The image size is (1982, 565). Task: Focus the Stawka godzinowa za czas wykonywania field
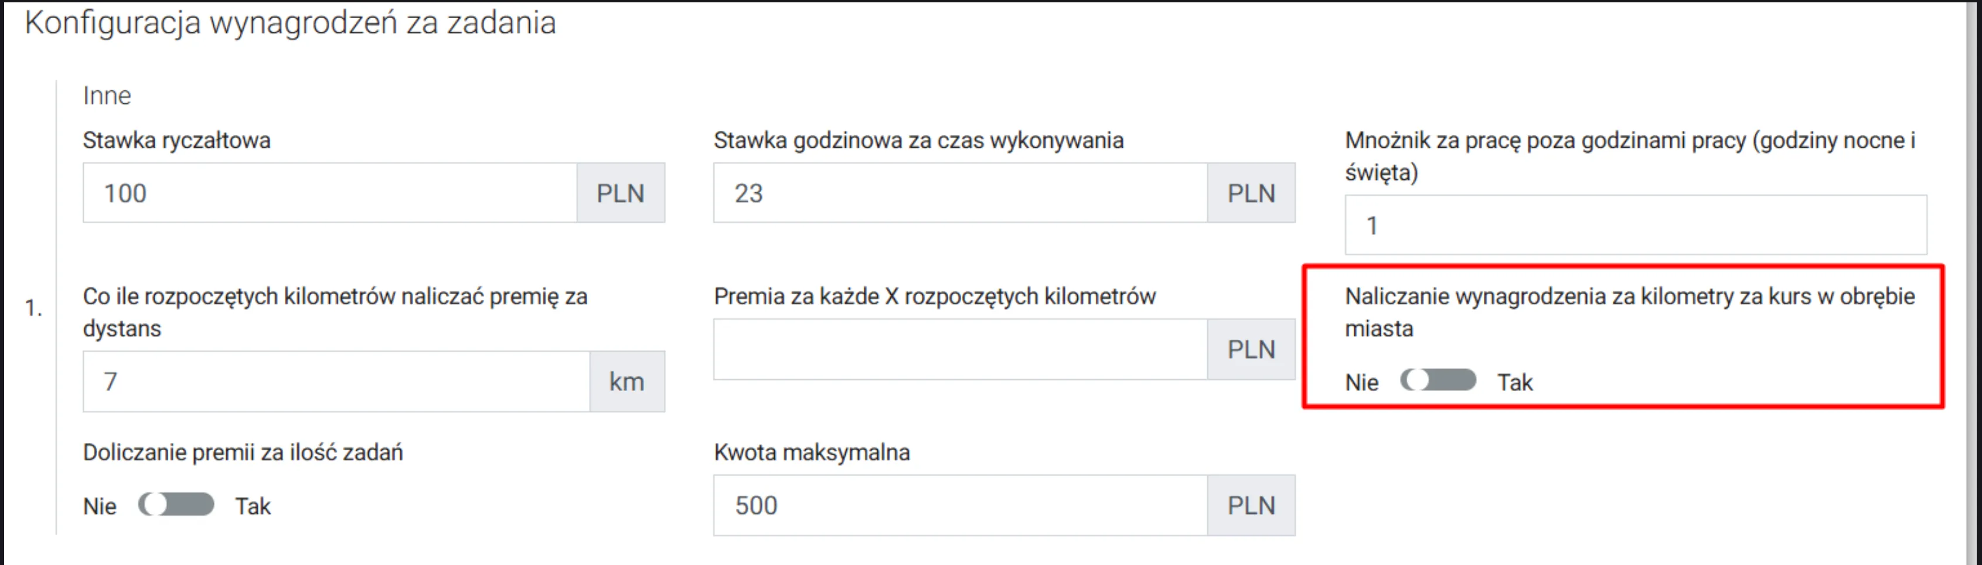(x=959, y=193)
